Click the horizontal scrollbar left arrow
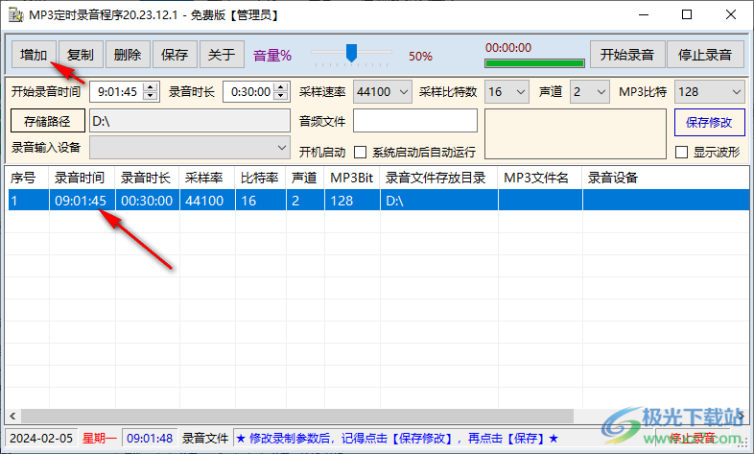The height and width of the screenshot is (454, 754). point(12,416)
